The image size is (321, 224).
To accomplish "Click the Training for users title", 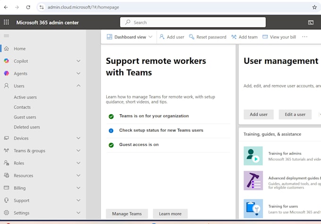I will pos(283,206).
